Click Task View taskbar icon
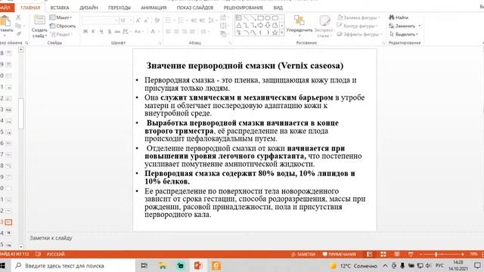Image resolution: width=484 pixels, height=272 pixels. click(144, 265)
